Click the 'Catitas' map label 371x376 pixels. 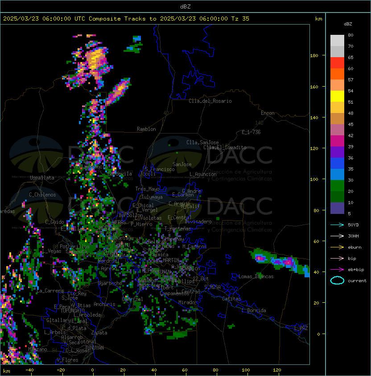click(x=231, y=299)
